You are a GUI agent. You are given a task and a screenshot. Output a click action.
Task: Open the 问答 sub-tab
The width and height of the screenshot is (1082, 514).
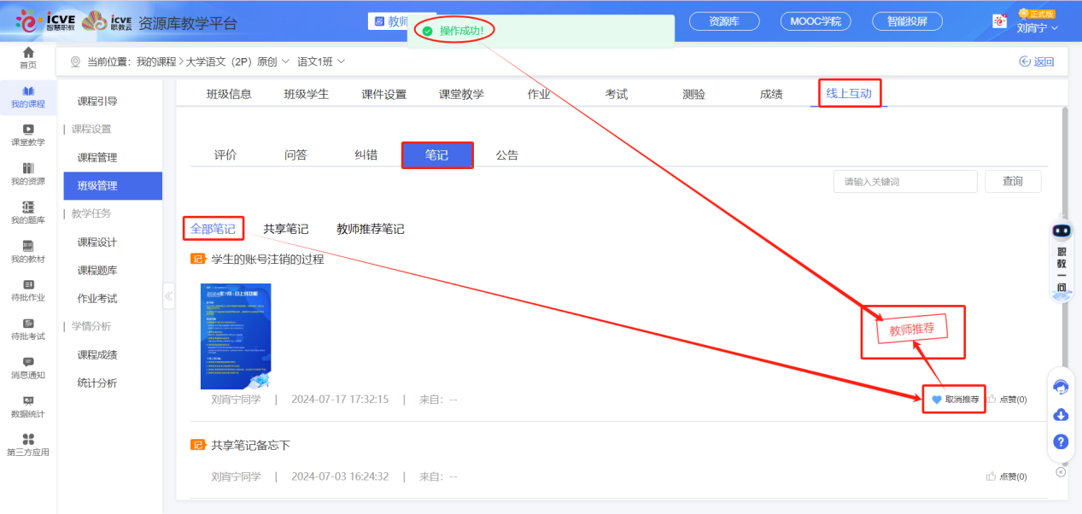pyautogui.click(x=295, y=154)
